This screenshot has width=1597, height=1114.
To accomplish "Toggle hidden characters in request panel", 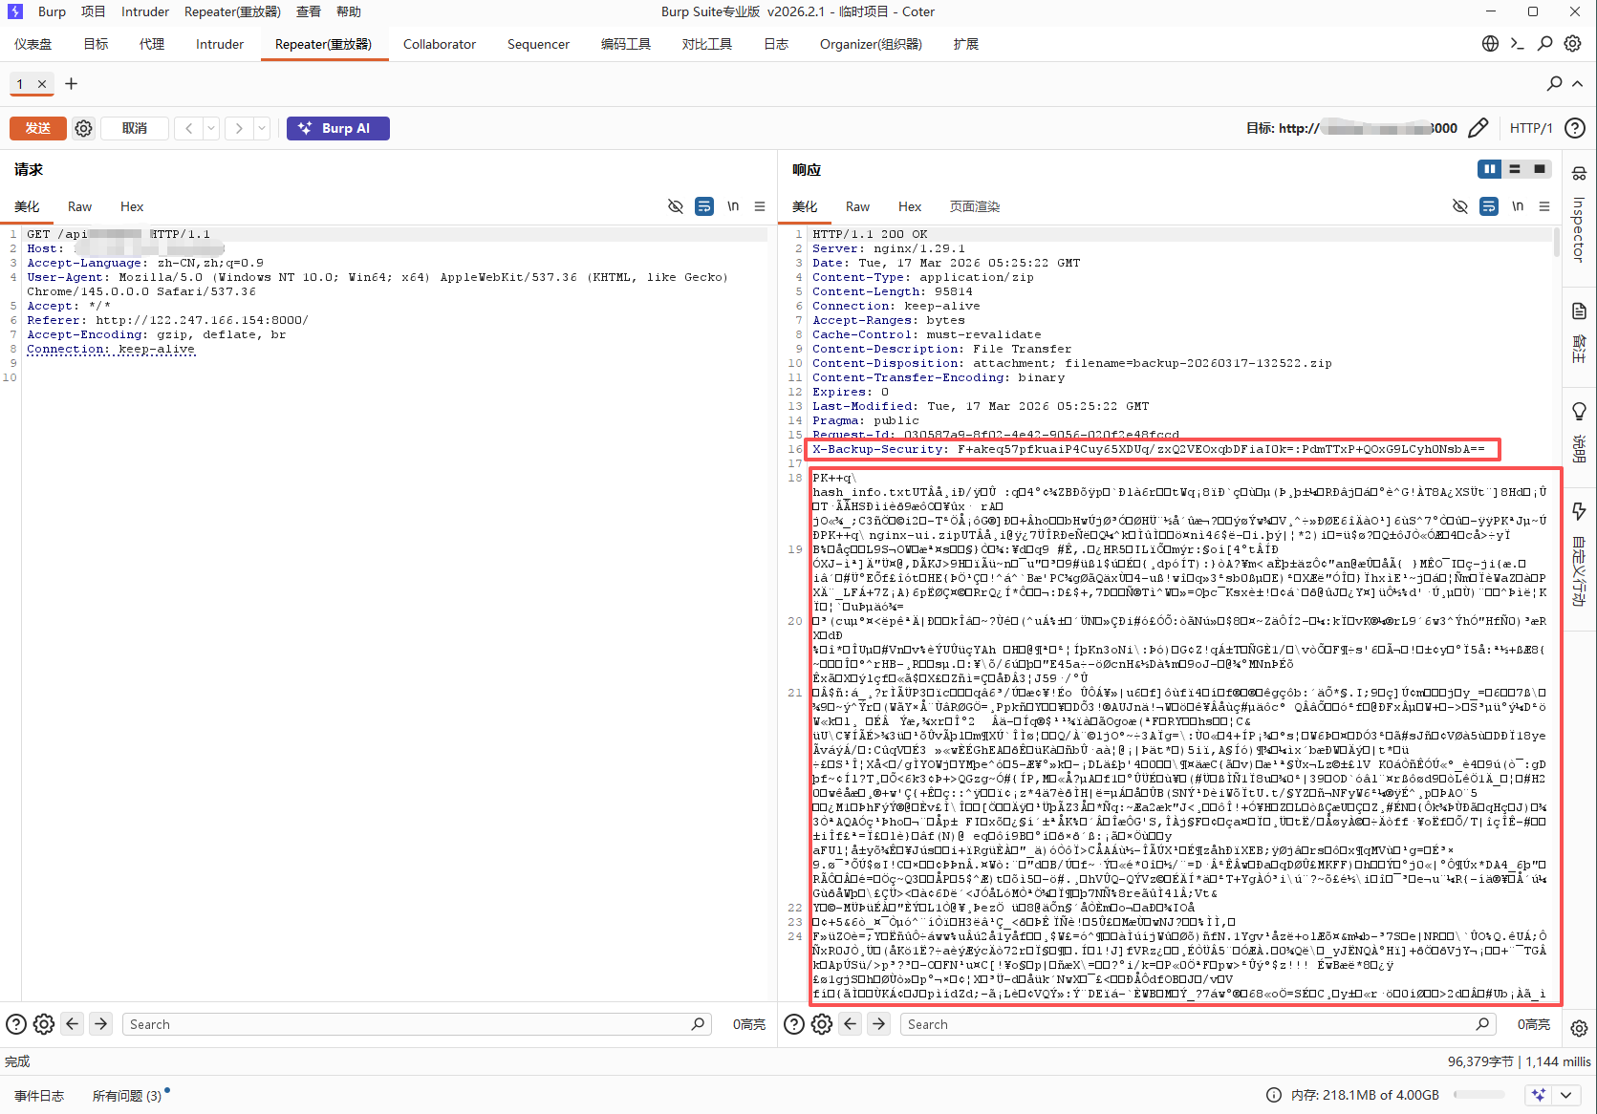I will point(676,206).
